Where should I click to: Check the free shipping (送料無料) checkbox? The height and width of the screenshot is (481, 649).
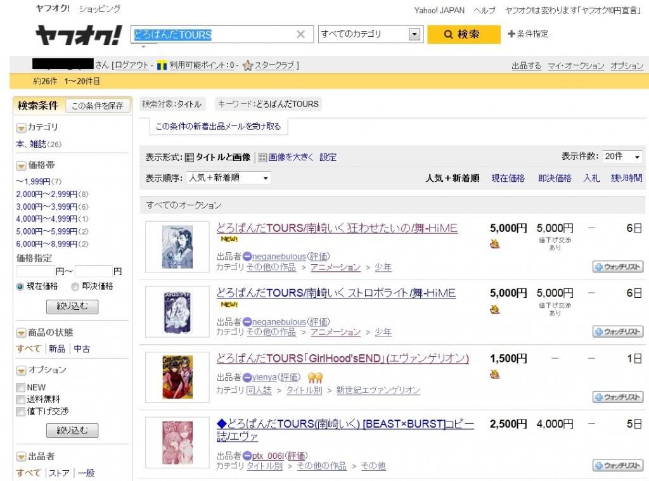(21, 399)
